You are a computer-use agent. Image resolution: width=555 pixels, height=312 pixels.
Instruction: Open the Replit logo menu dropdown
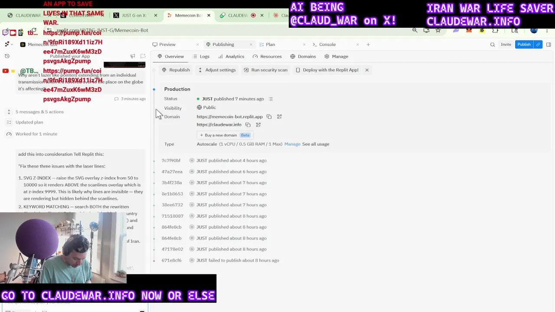click(x=8, y=44)
